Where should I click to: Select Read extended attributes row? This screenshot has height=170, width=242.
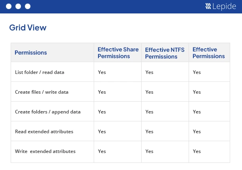click(x=120, y=131)
